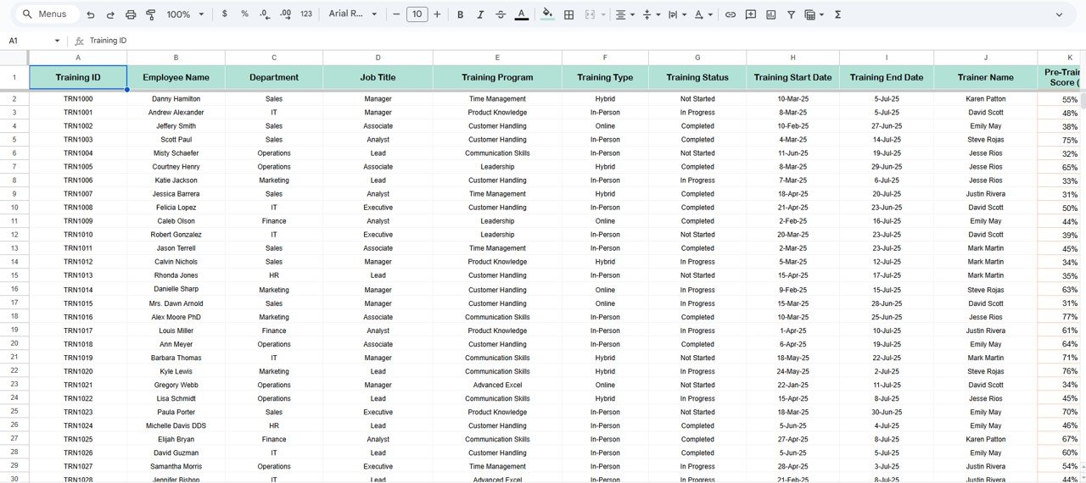
Task: Toggle strikethrough formatting
Action: (x=501, y=14)
